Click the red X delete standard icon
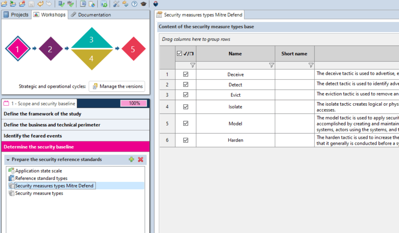This screenshot has height=233, width=399. pyautogui.click(x=141, y=159)
